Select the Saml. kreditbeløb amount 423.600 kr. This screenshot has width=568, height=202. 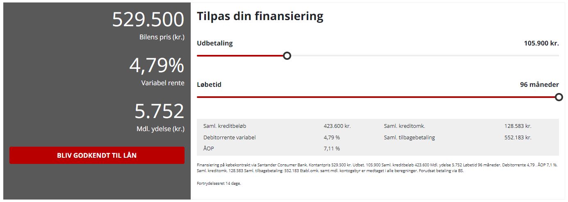(337, 126)
